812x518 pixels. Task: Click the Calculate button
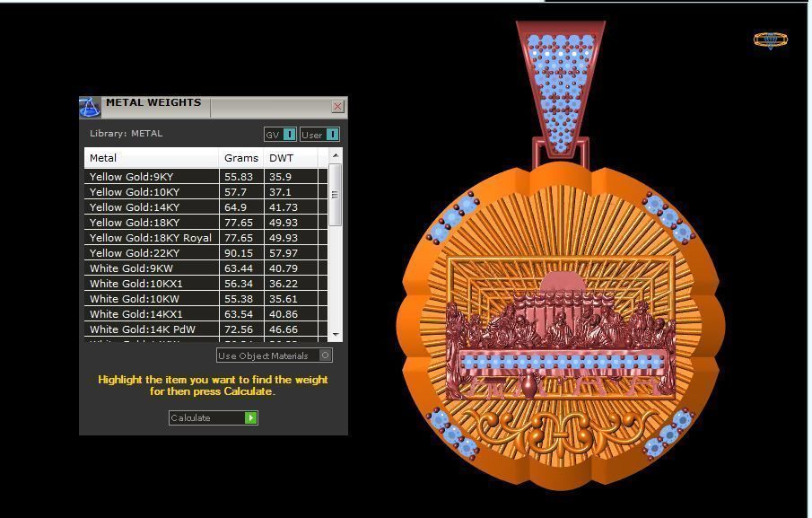coord(214,418)
